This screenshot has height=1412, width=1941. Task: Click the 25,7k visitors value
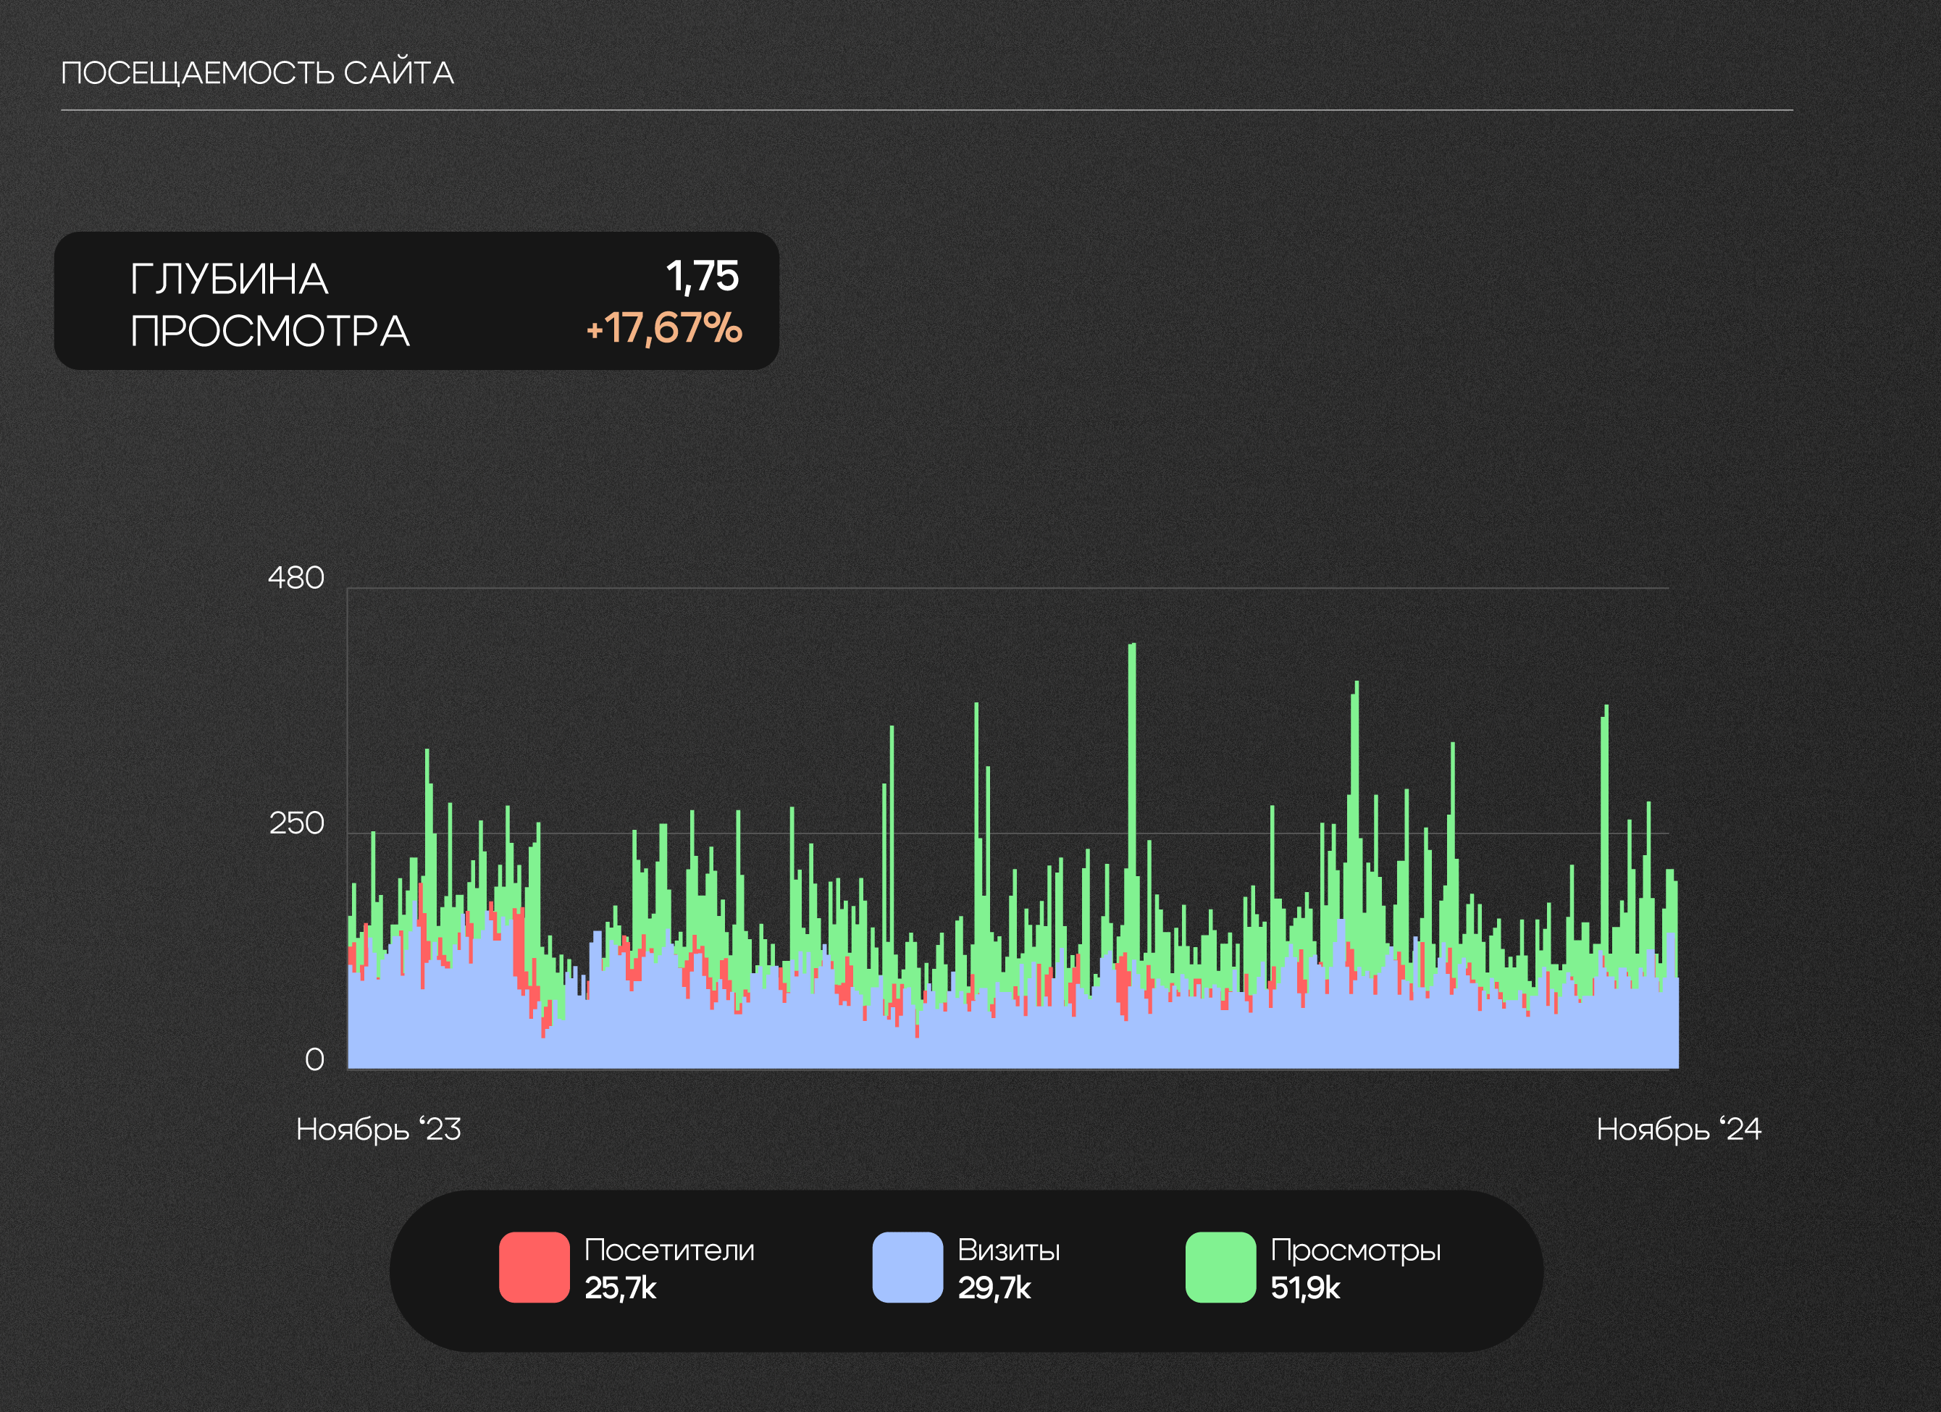pyautogui.click(x=620, y=1288)
